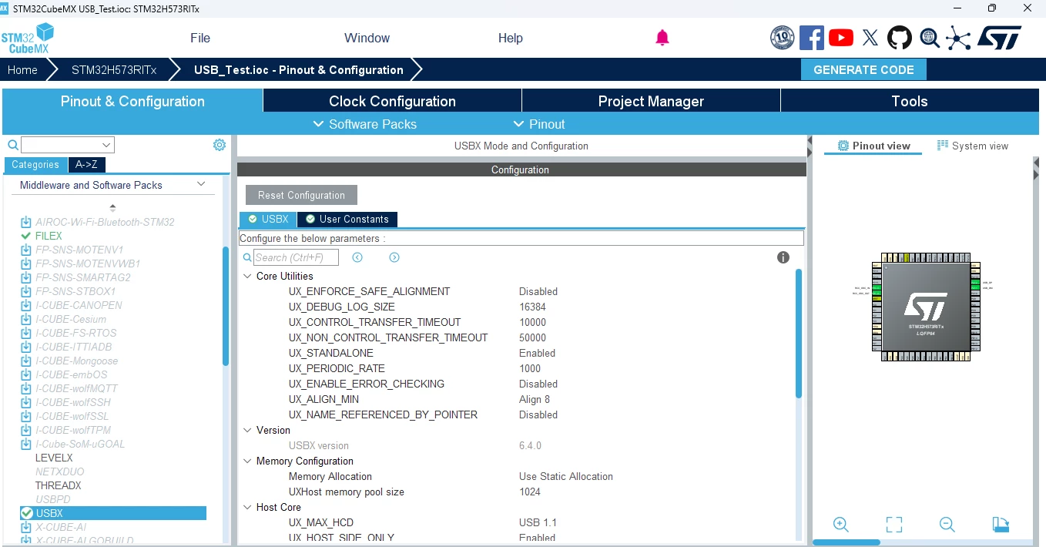Viewport: 1046px width, 547px height.
Task: Open the YouTube icon link
Action: click(x=841, y=38)
